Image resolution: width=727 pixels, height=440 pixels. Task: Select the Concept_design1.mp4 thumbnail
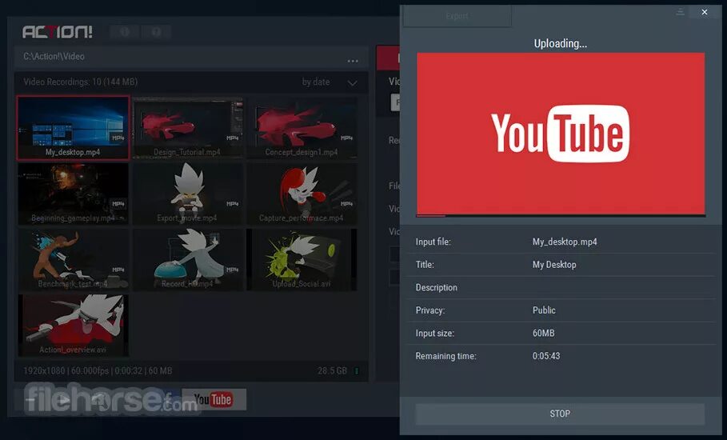(x=302, y=127)
